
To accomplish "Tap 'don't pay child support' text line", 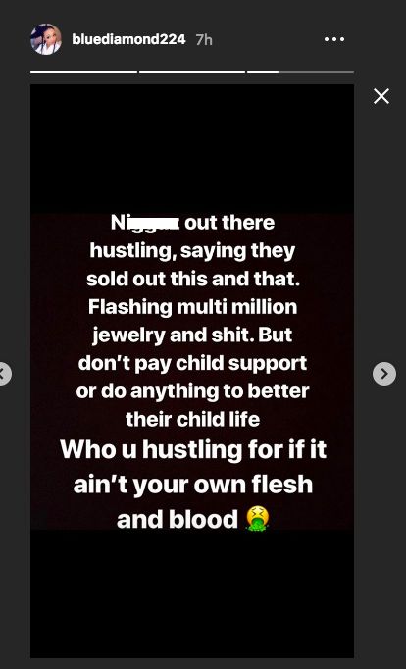I will (192, 364).
